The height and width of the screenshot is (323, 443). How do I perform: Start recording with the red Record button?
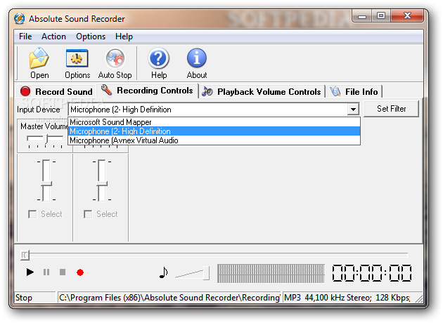tap(80, 272)
